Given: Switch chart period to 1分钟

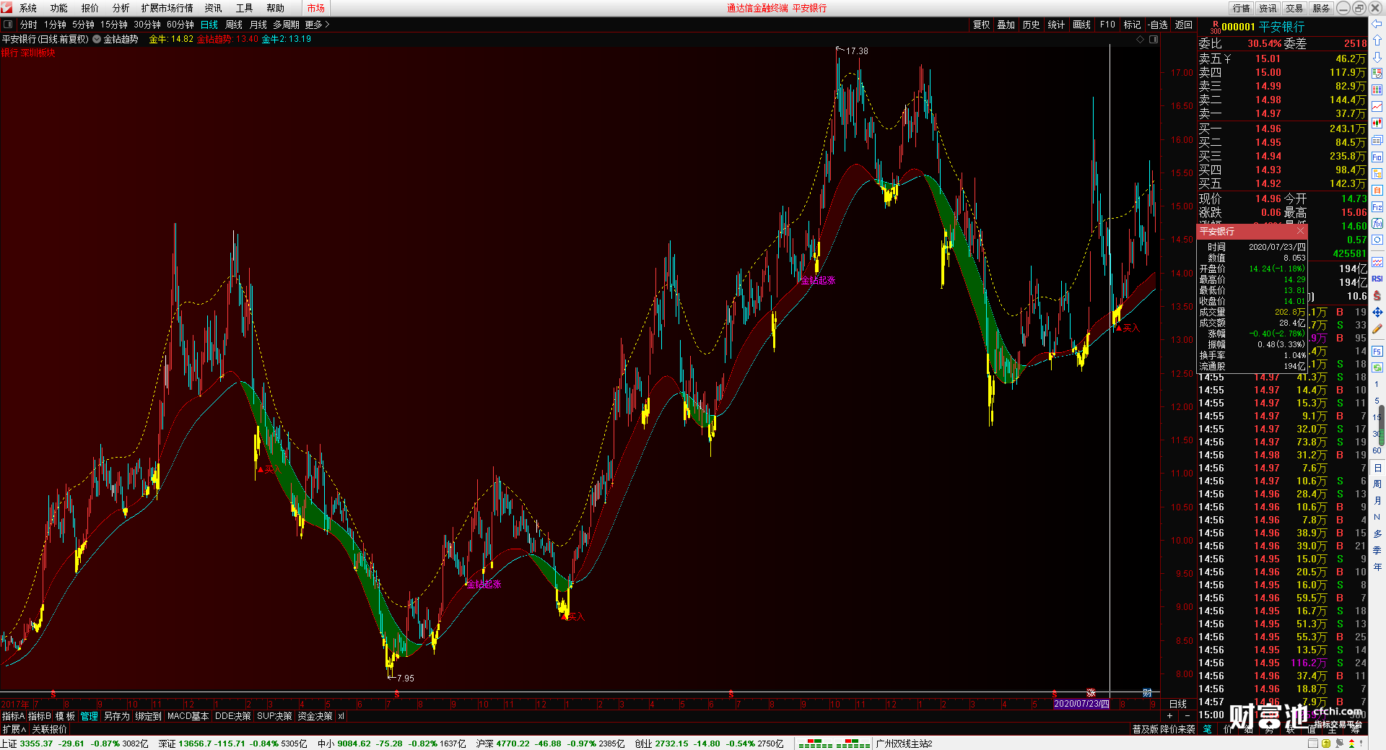Looking at the screenshot, I should coord(55,25).
